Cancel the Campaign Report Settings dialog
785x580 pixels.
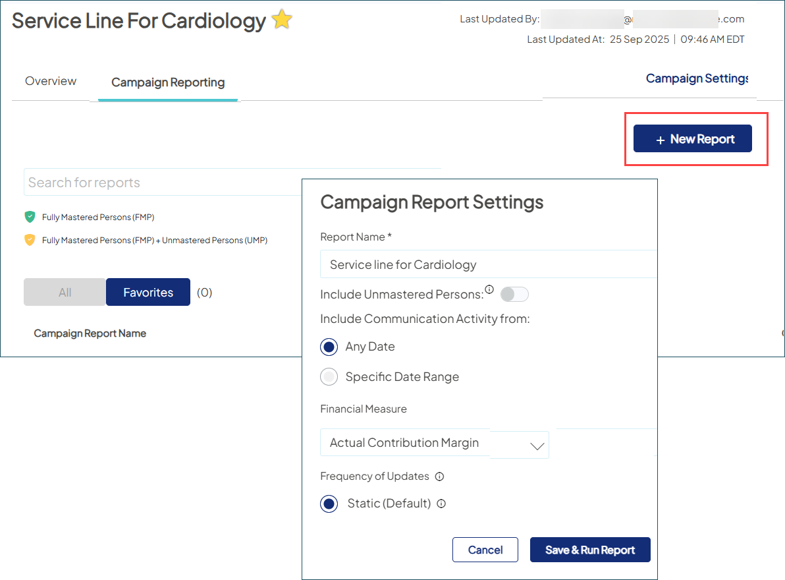point(485,550)
